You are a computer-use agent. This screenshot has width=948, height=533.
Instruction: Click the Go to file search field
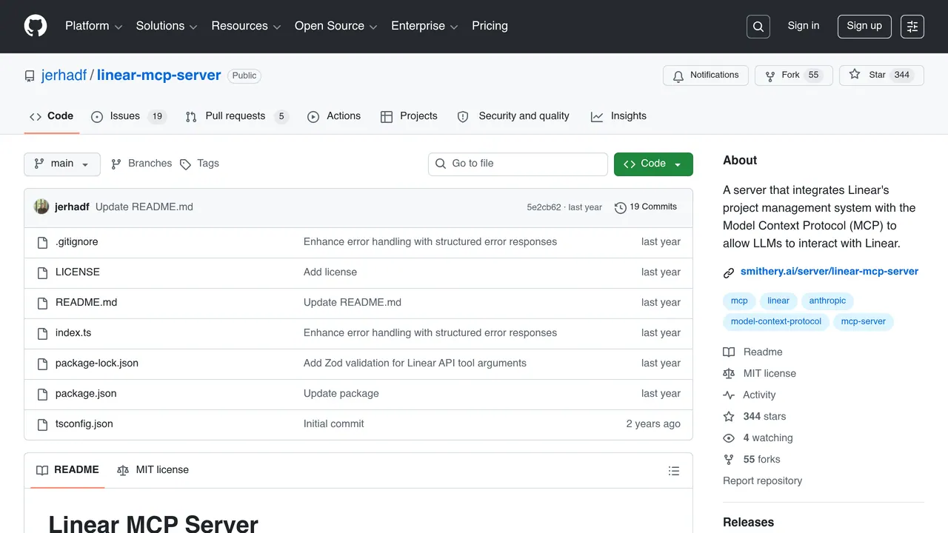[518, 164]
